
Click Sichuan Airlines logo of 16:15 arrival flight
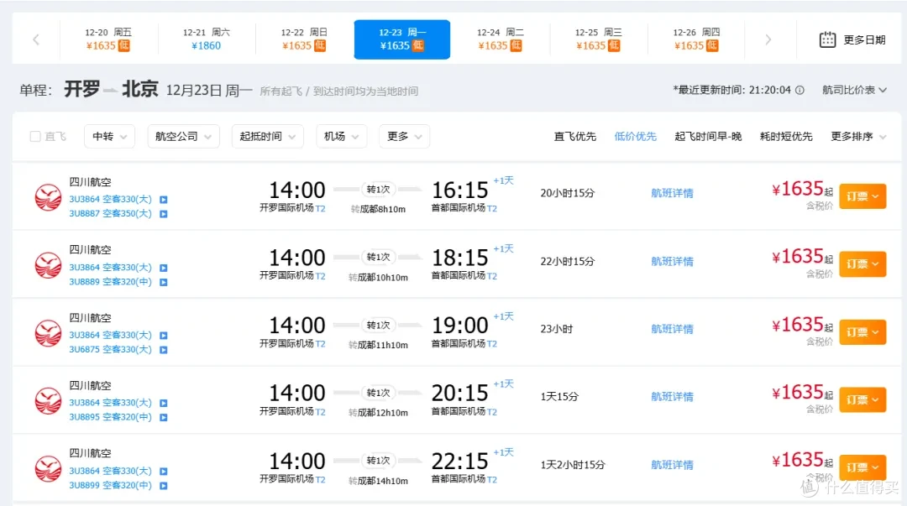tap(48, 197)
